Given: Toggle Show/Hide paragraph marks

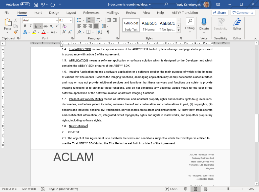Looking at the screenshot, I should click(x=108, y=32).
